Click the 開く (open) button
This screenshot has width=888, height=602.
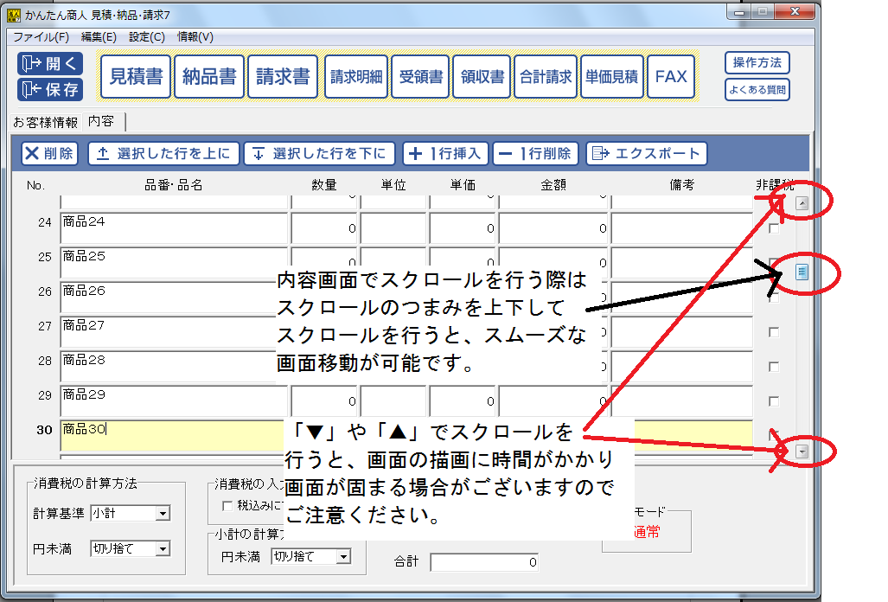[50, 63]
